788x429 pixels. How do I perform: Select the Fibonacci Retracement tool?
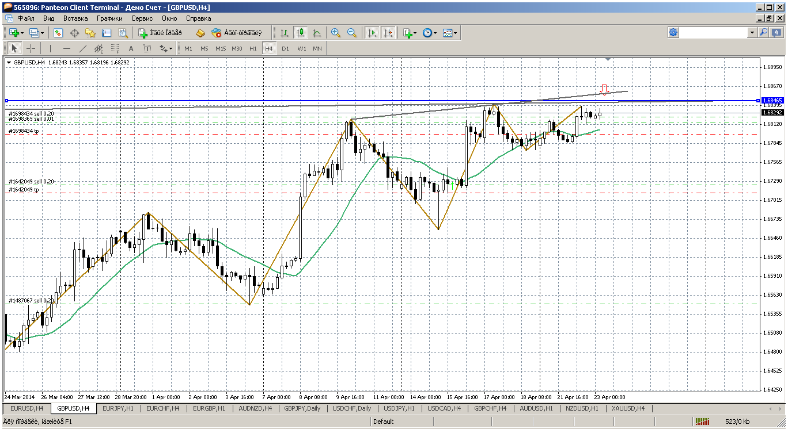pos(115,48)
